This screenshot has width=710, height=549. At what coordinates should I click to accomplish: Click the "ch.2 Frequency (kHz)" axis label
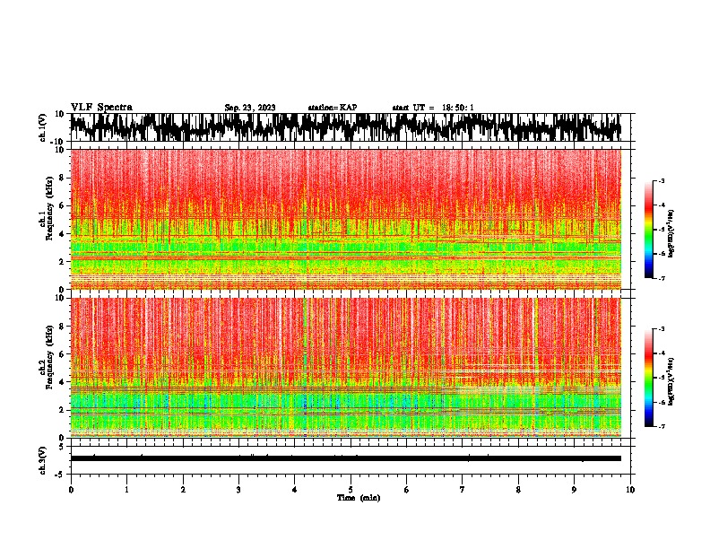(48, 359)
